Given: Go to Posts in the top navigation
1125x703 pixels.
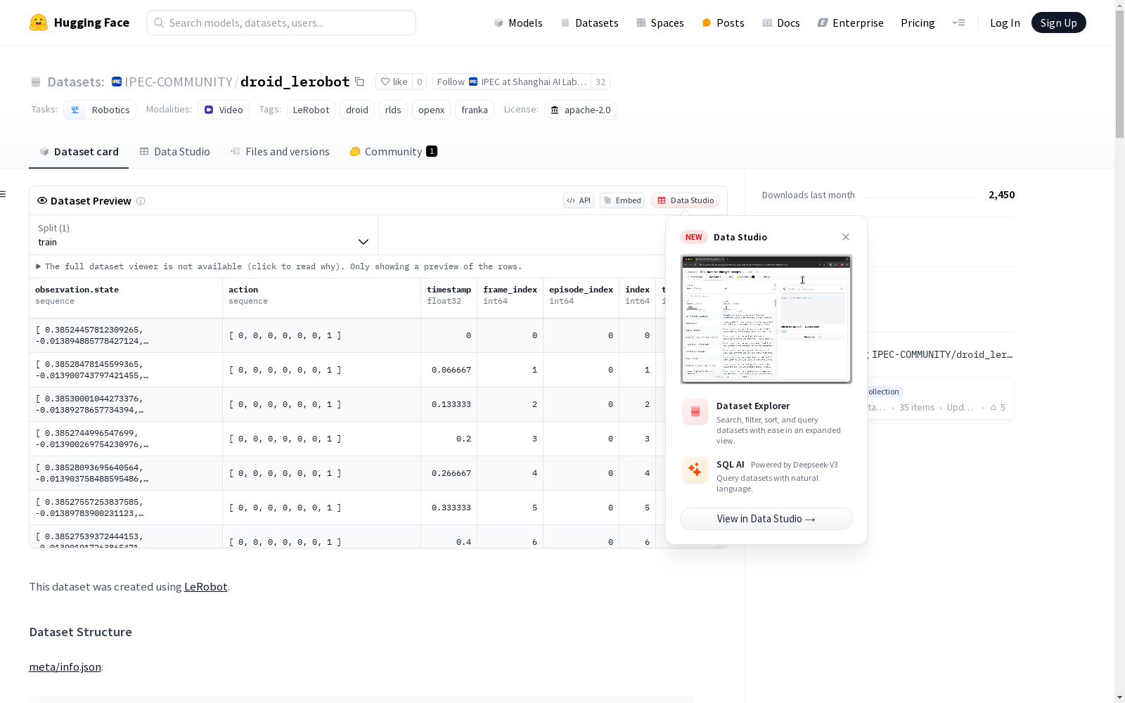Looking at the screenshot, I should 723,22.
